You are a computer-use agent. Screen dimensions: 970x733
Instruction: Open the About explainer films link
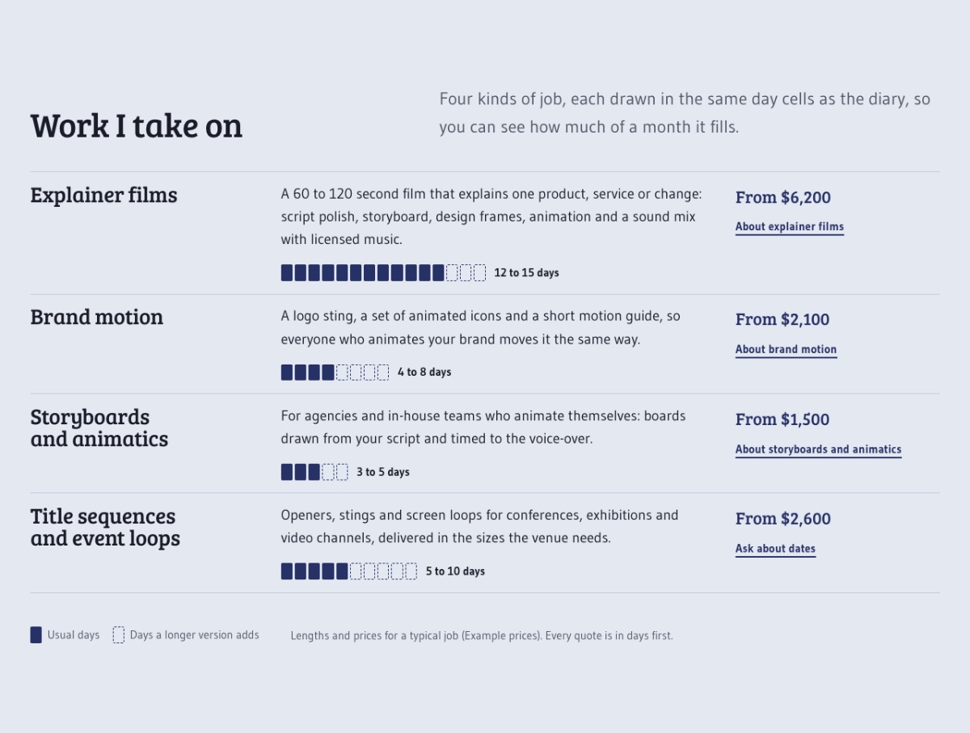789,227
